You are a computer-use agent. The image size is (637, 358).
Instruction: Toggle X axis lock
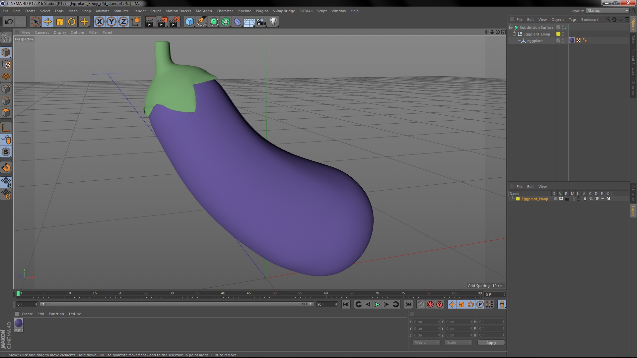[x=99, y=22]
